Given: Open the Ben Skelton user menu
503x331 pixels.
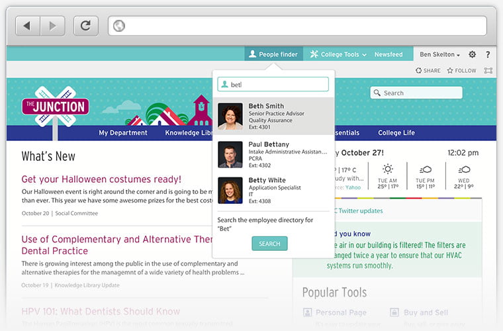Looking at the screenshot, I should 439,54.
